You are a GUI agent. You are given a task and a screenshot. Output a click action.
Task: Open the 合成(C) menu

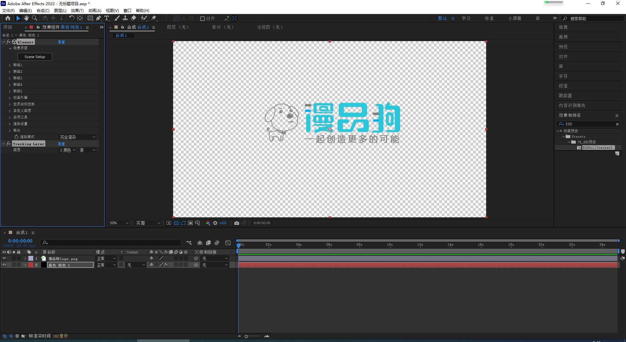tap(43, 10)
